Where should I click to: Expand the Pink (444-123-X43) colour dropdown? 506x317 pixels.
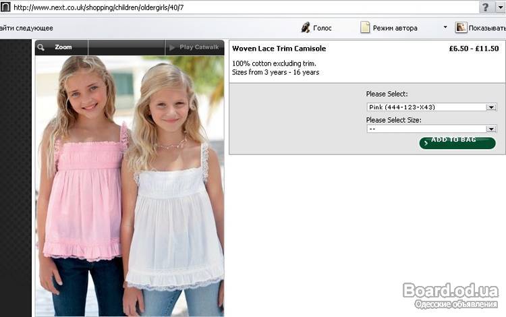point(491,107)
